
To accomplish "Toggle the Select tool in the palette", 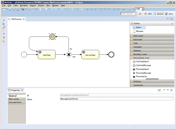I will click(x=138, y=27).
